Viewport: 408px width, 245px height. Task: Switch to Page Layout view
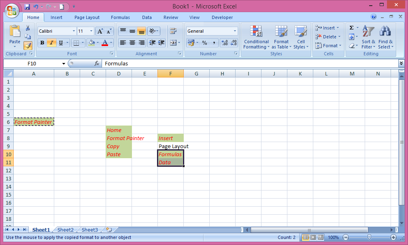[313, 237]
